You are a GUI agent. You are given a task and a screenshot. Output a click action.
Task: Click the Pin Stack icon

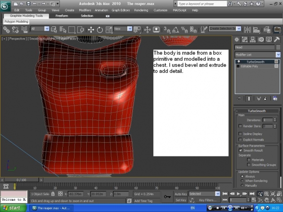(x=239, y=98)
